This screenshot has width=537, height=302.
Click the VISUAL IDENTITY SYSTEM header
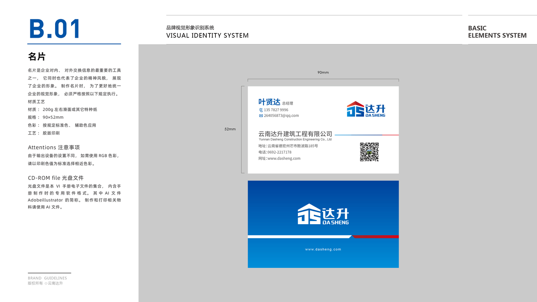[208, 35]
